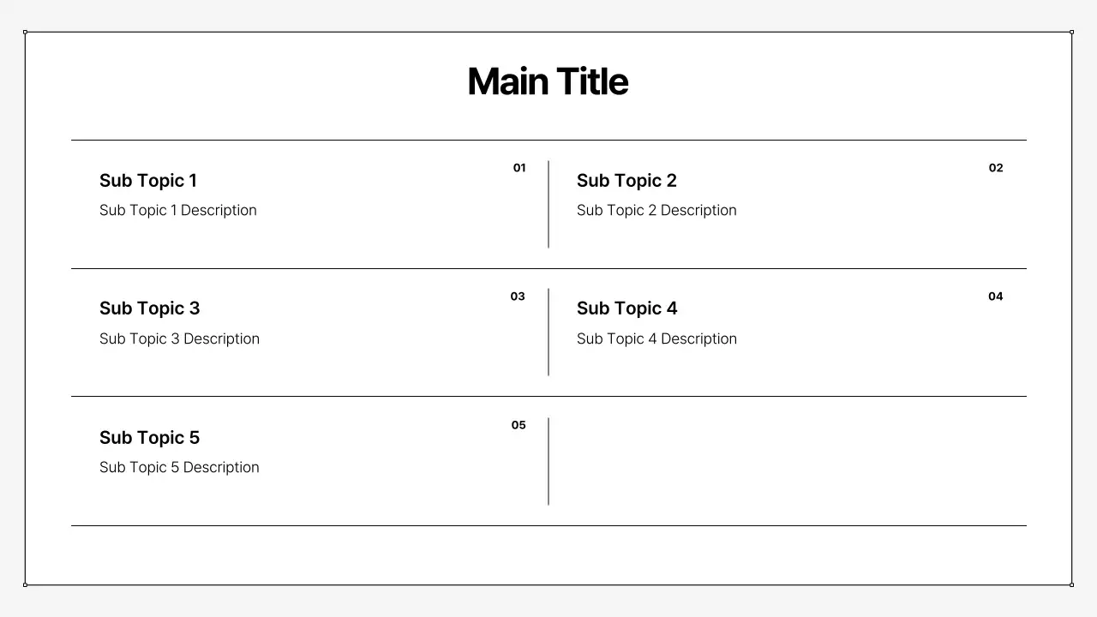Image resolution: width=1097 pixels, height=617 pixels.
Task: Click the Sub Topic 1 heading
Action: coord(148,181)
